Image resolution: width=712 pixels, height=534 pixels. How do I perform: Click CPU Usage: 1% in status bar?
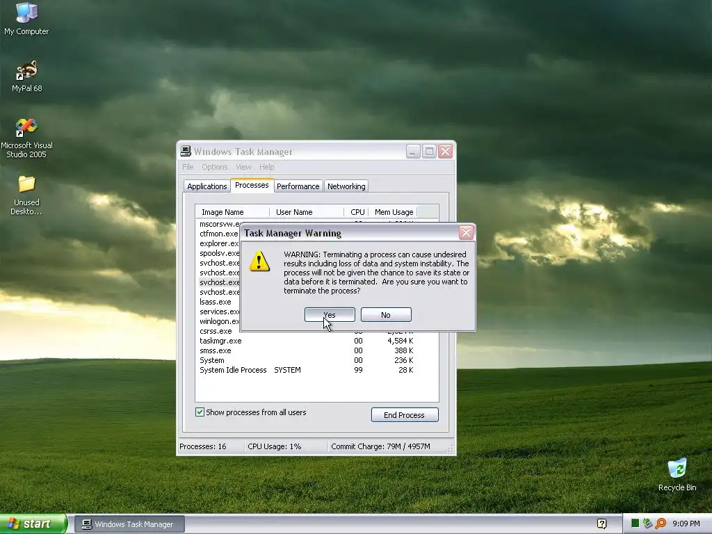274,446
